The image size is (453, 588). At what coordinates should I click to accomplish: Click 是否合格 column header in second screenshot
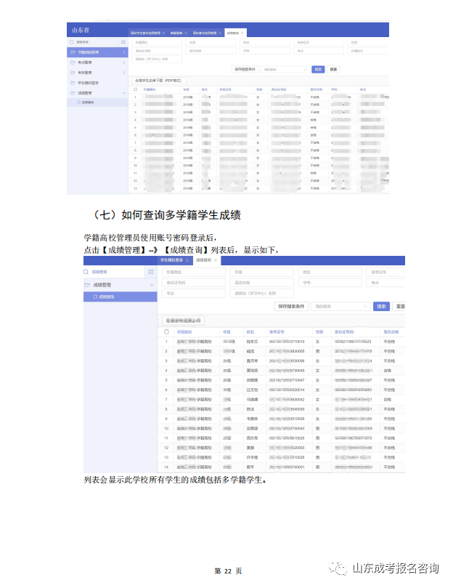coord(391,332)
